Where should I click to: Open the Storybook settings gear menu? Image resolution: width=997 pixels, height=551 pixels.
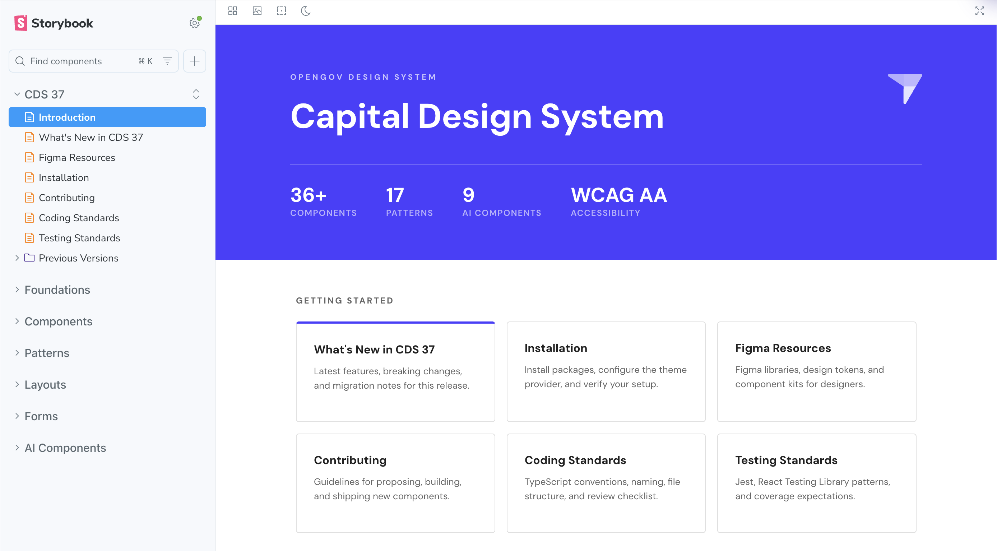click(195, 23)
